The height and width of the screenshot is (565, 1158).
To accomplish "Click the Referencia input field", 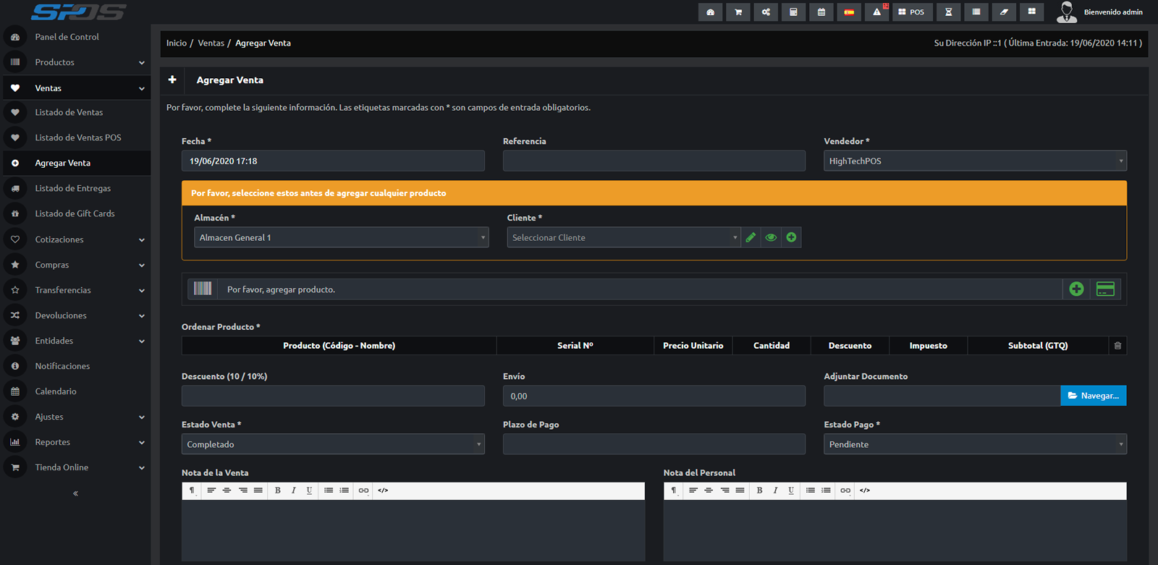I will (654, 161).
